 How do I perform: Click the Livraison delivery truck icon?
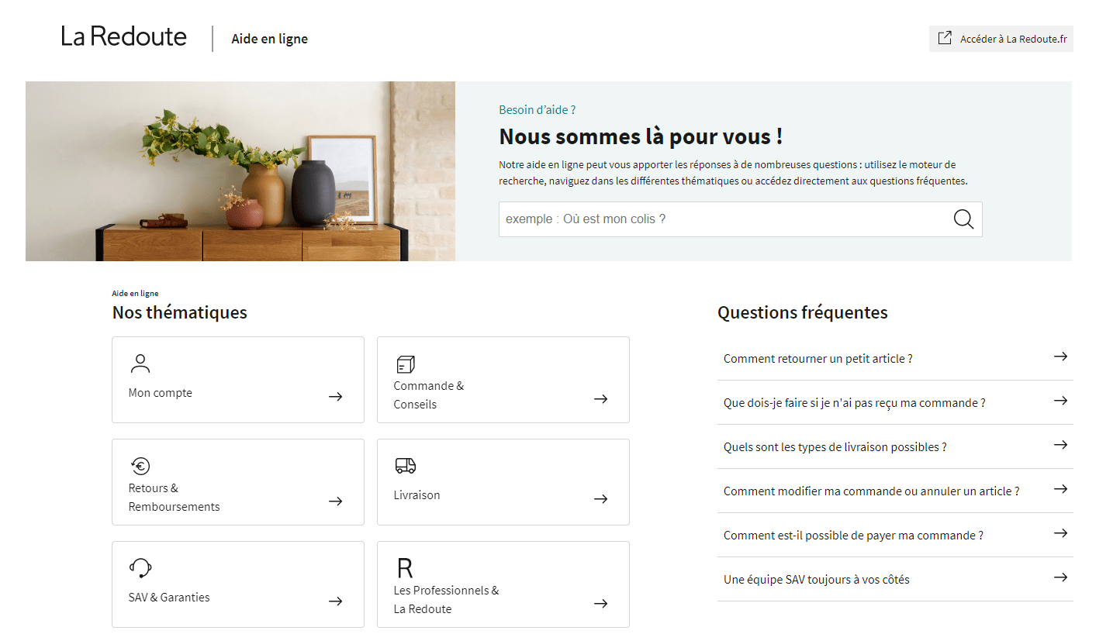(x=405, y=466)
